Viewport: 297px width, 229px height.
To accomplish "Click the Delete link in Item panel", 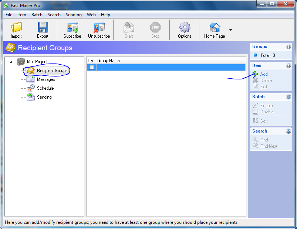I will point(266,81).
